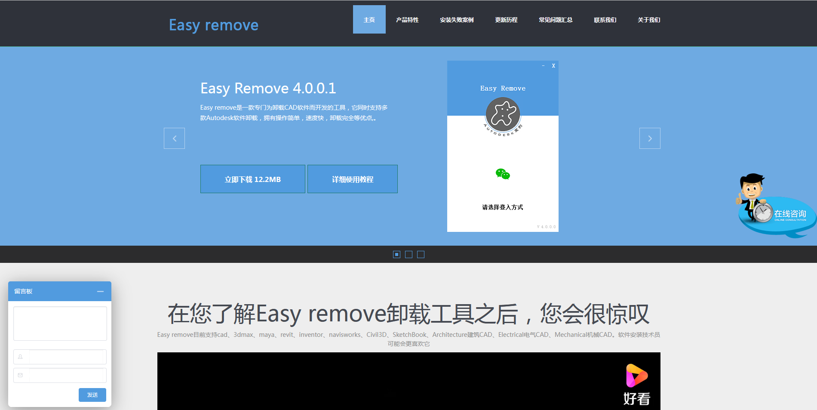
Task: Click the X on the app preview
Action: (553, 66)
